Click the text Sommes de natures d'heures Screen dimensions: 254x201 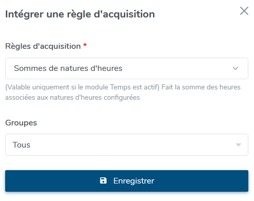[x=68, y=68]
